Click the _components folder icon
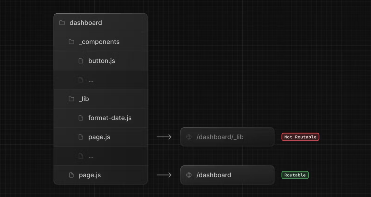This screenshot has height=197, width=371. point(71,42)
